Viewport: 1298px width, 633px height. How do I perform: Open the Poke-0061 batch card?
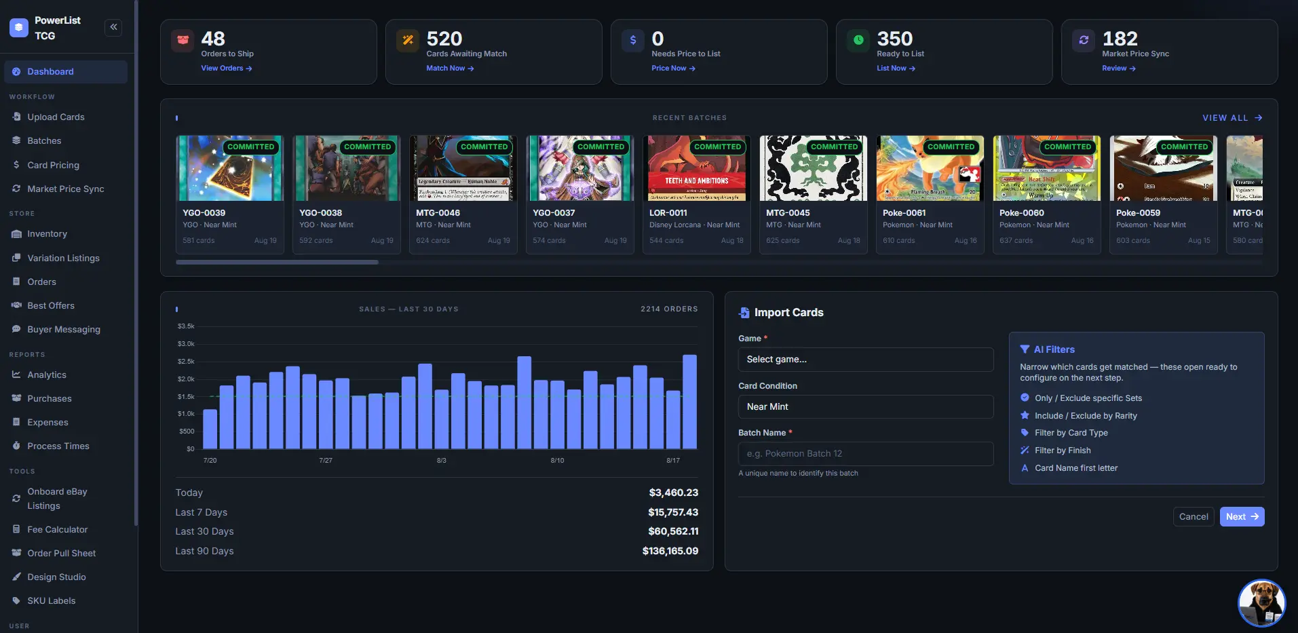(x=930, y=195)
